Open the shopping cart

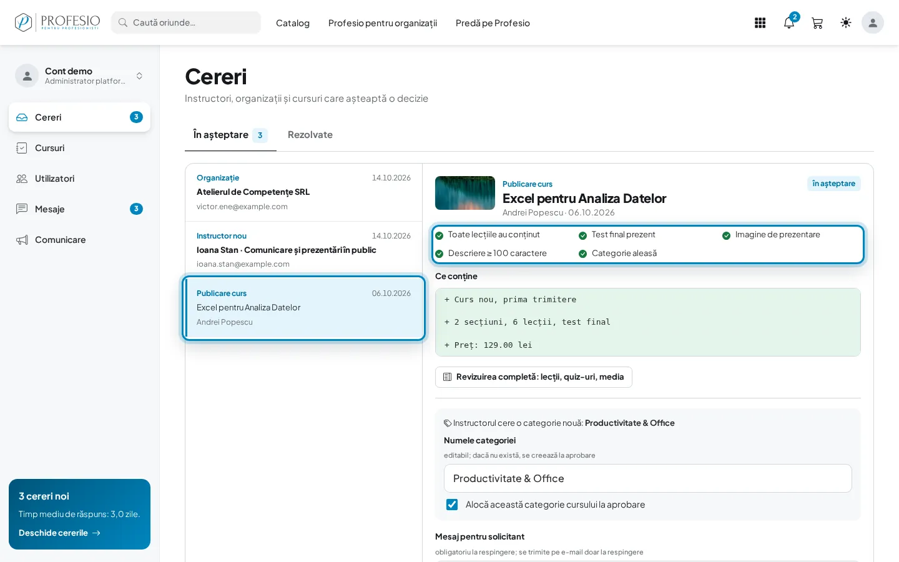817,23
